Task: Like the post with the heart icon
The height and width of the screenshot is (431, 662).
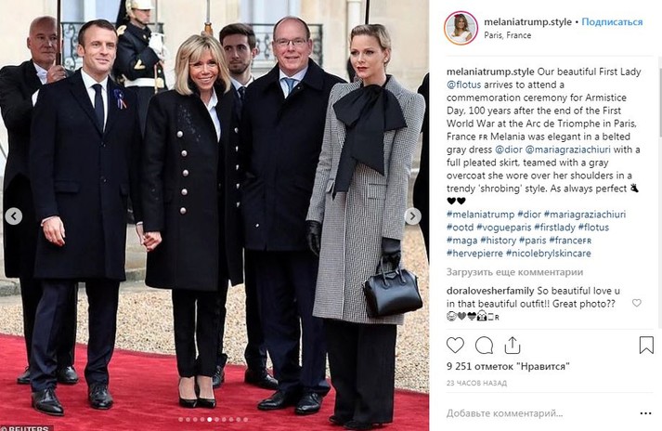Action: [x=455, y=346]
